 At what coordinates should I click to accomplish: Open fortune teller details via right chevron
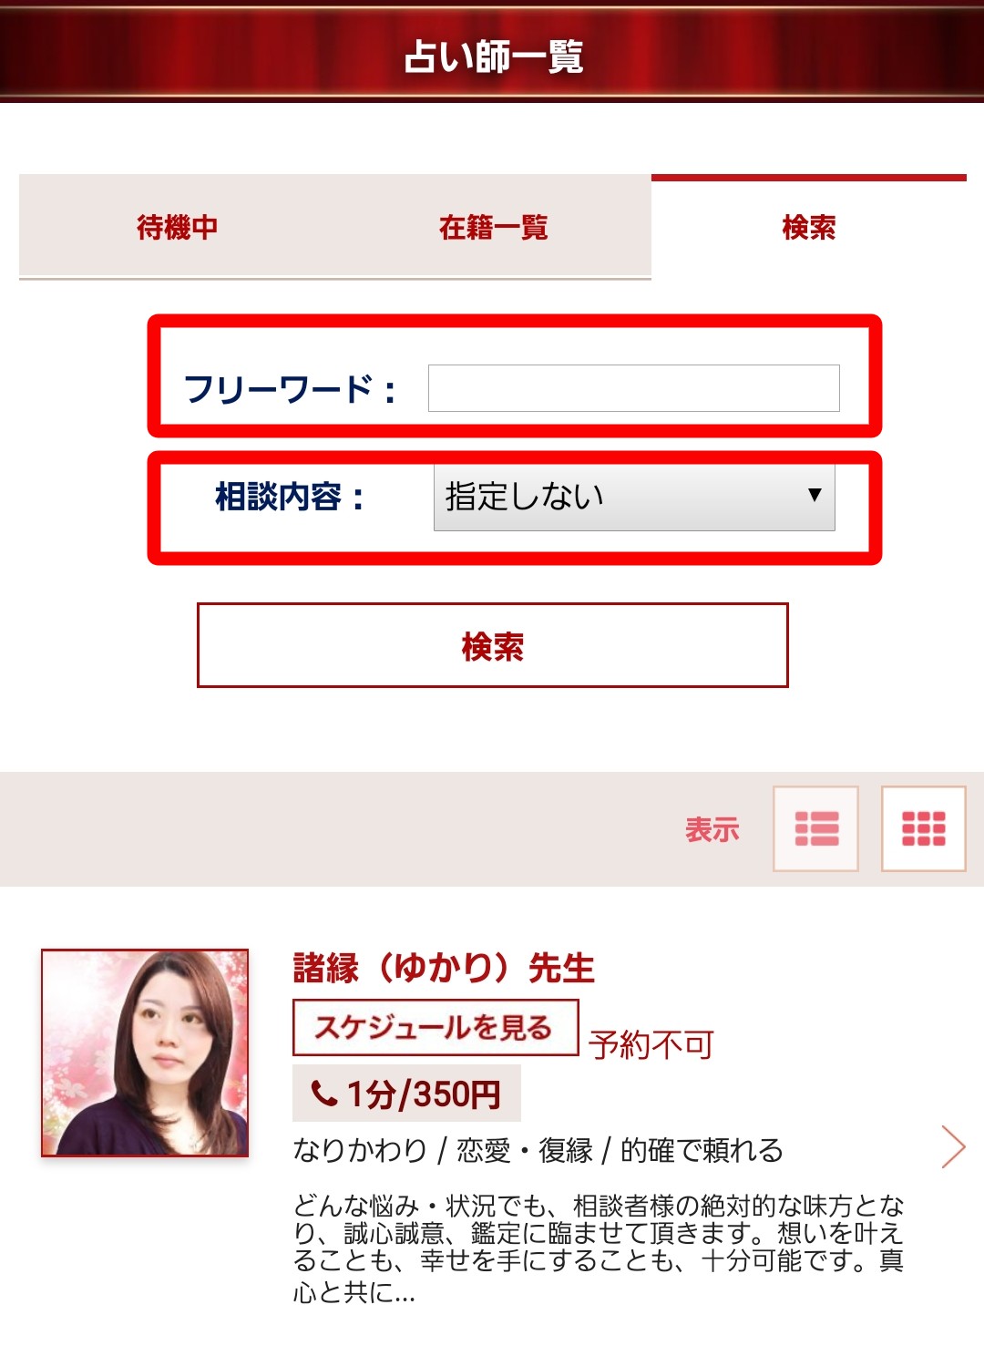(x=953, y=1146)
